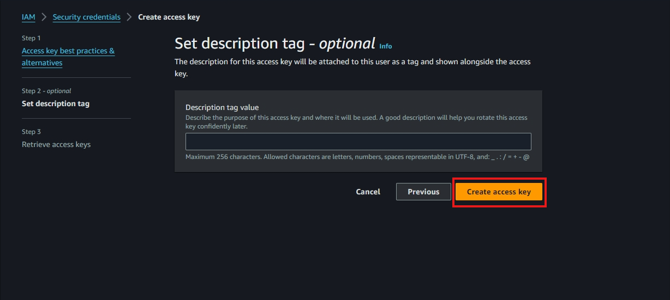Image resolution: width=670 pixels, height=300 pixels.
Task: Select the Step 1 label in sidebar
Action: point(31,38)
